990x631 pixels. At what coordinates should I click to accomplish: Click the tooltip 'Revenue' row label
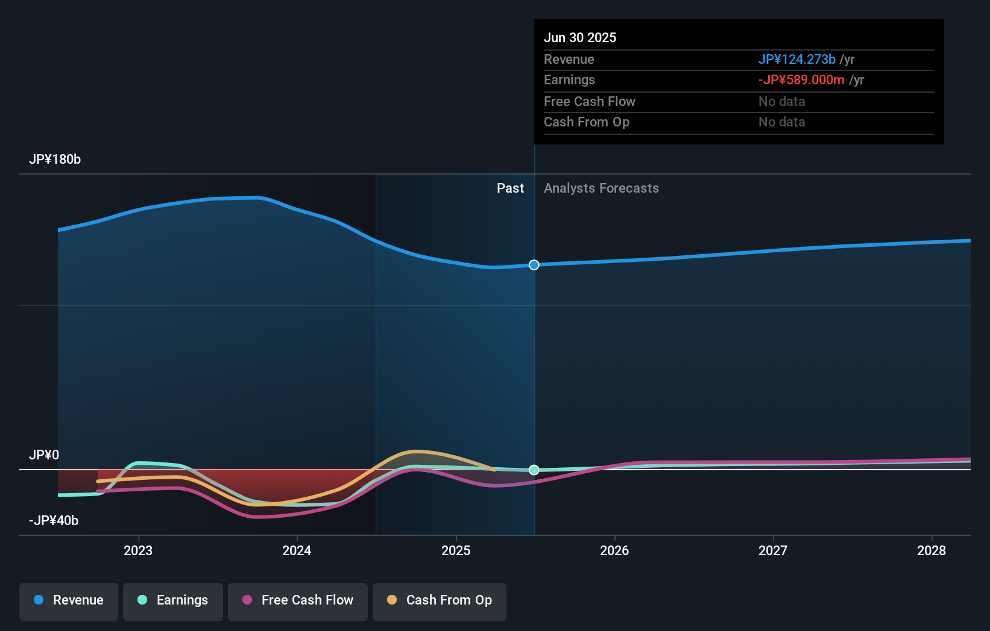(x=569, y=60)
